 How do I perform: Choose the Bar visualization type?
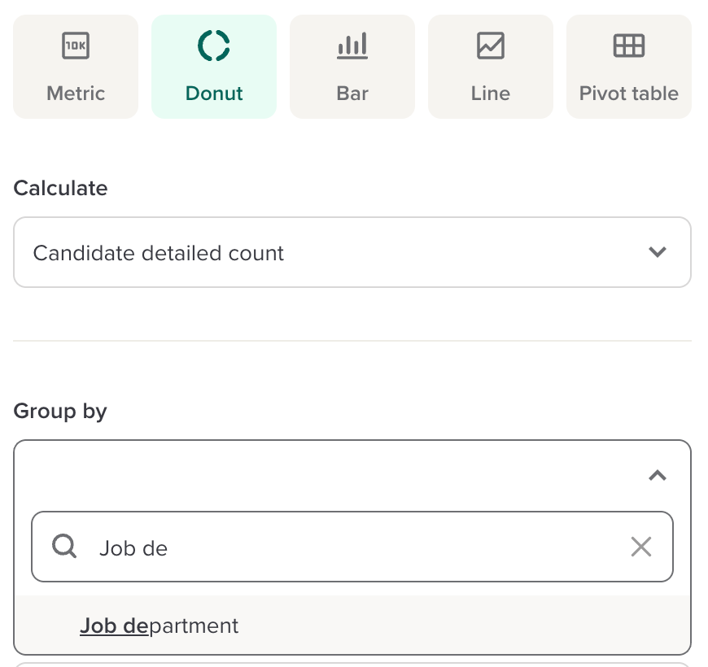click(352, 94)
